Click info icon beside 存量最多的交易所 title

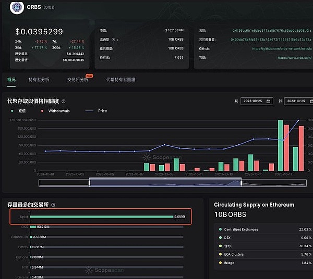[53, 205]
